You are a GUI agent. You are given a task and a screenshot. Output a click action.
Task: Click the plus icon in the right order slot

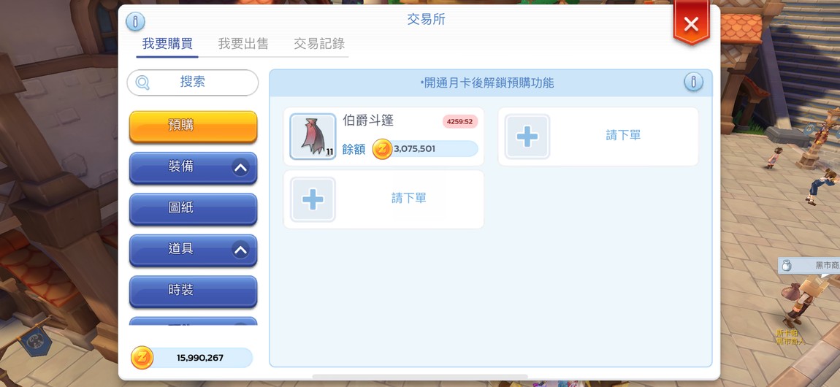tap(527, 137)
